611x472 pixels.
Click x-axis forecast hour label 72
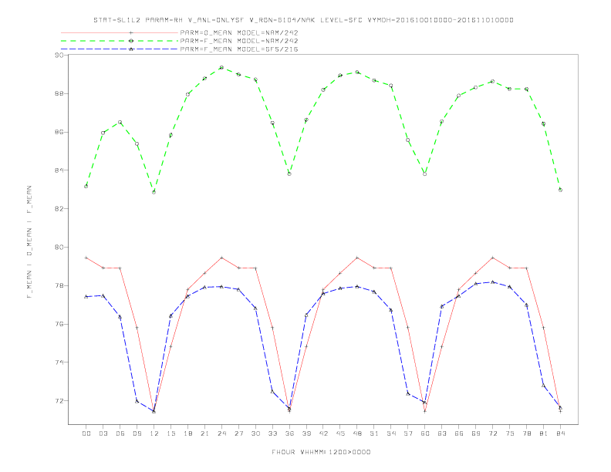pyautogui.click(x=492, y=433)
